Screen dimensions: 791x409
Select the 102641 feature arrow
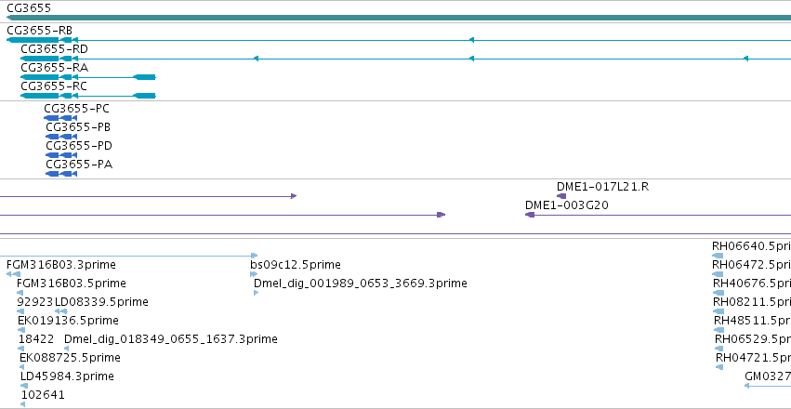point(22,405)
